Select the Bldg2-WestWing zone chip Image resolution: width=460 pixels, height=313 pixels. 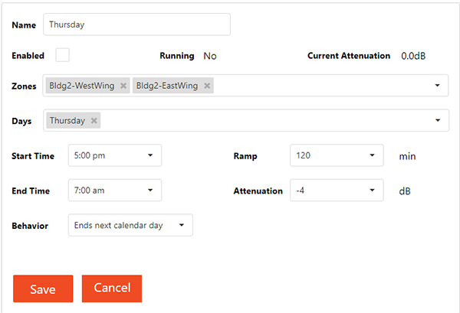82,86
